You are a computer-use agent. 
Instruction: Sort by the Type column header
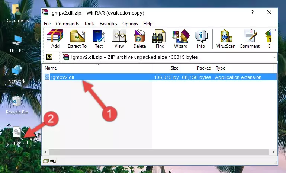click(244, 68)
